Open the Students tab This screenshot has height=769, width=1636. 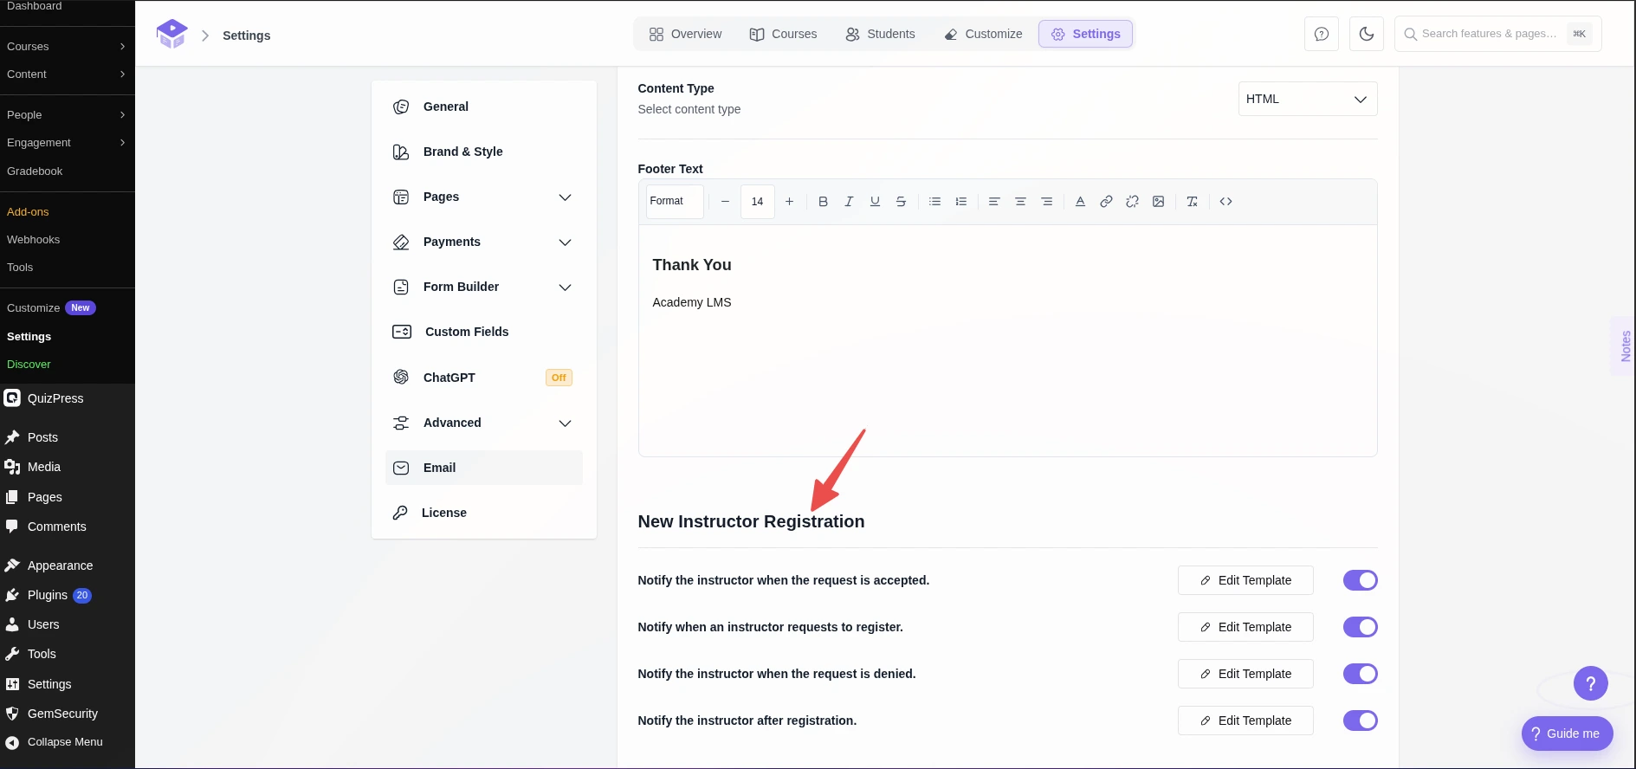pyautogui.click(x=880, y=34)
